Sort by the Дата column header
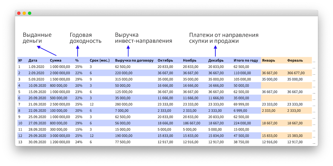 point(33,60)
